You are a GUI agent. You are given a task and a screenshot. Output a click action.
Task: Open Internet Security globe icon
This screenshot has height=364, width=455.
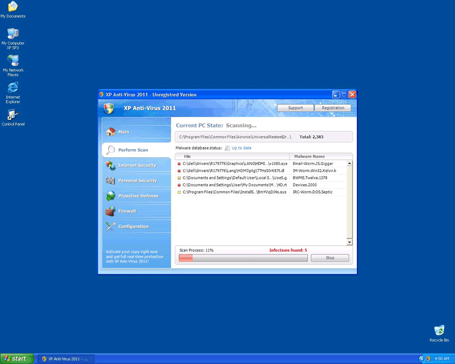tap(111, 166)
